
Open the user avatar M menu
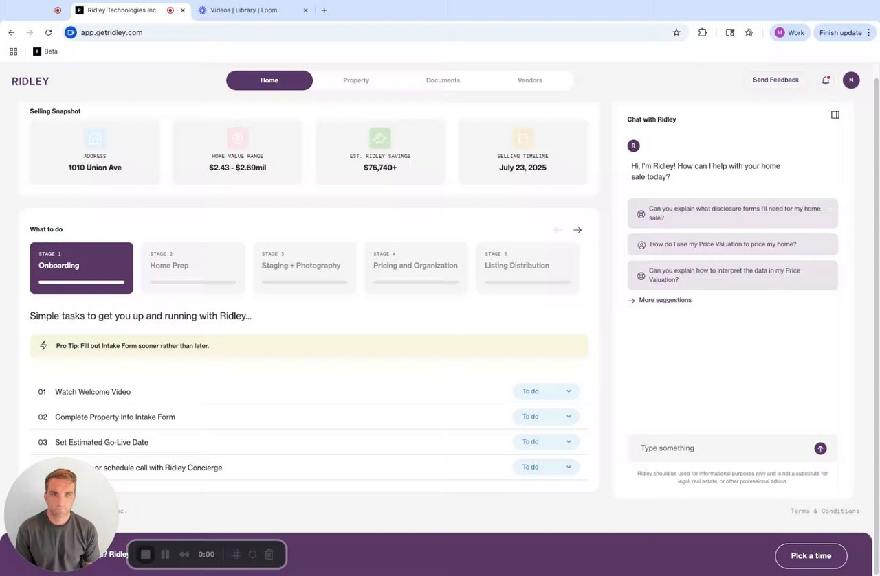851,80
